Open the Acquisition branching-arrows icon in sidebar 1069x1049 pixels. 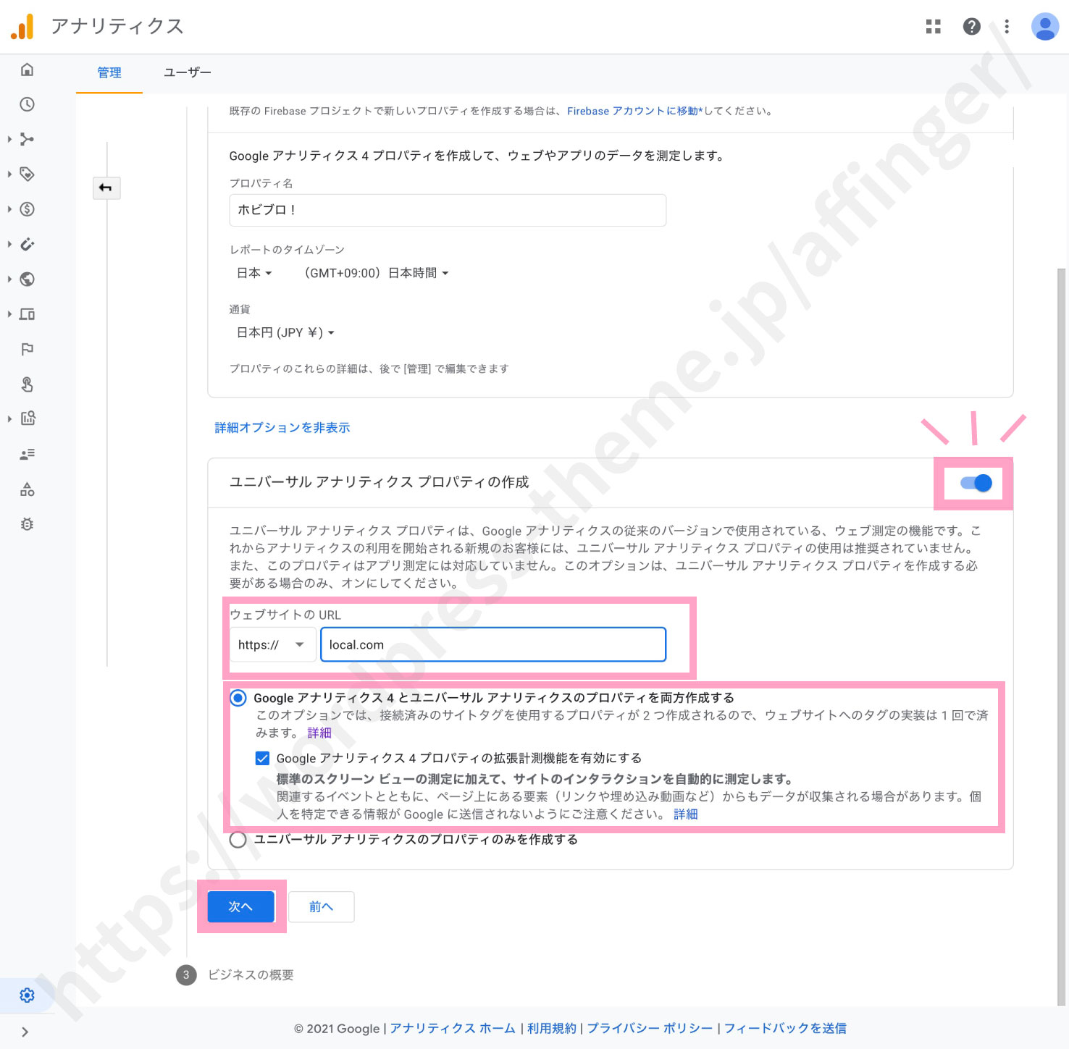(27, 139)
